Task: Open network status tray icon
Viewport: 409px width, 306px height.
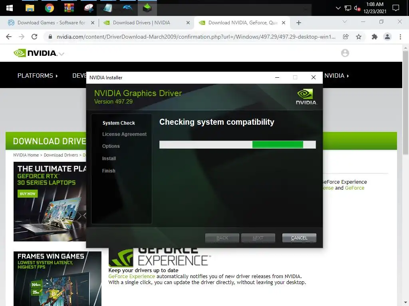Action: point(348,8)
